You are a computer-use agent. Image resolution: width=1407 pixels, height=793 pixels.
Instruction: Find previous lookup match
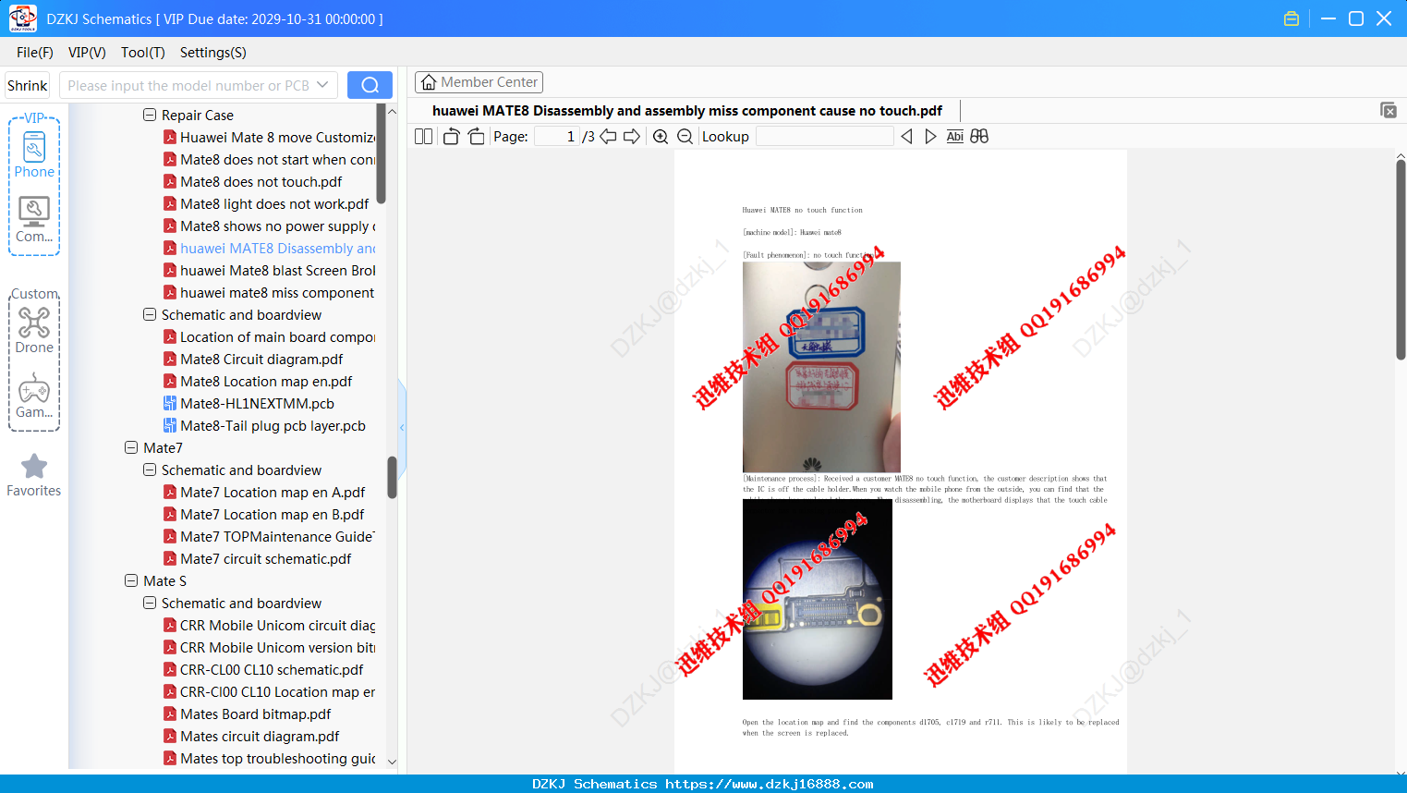(x=906, y=137)
